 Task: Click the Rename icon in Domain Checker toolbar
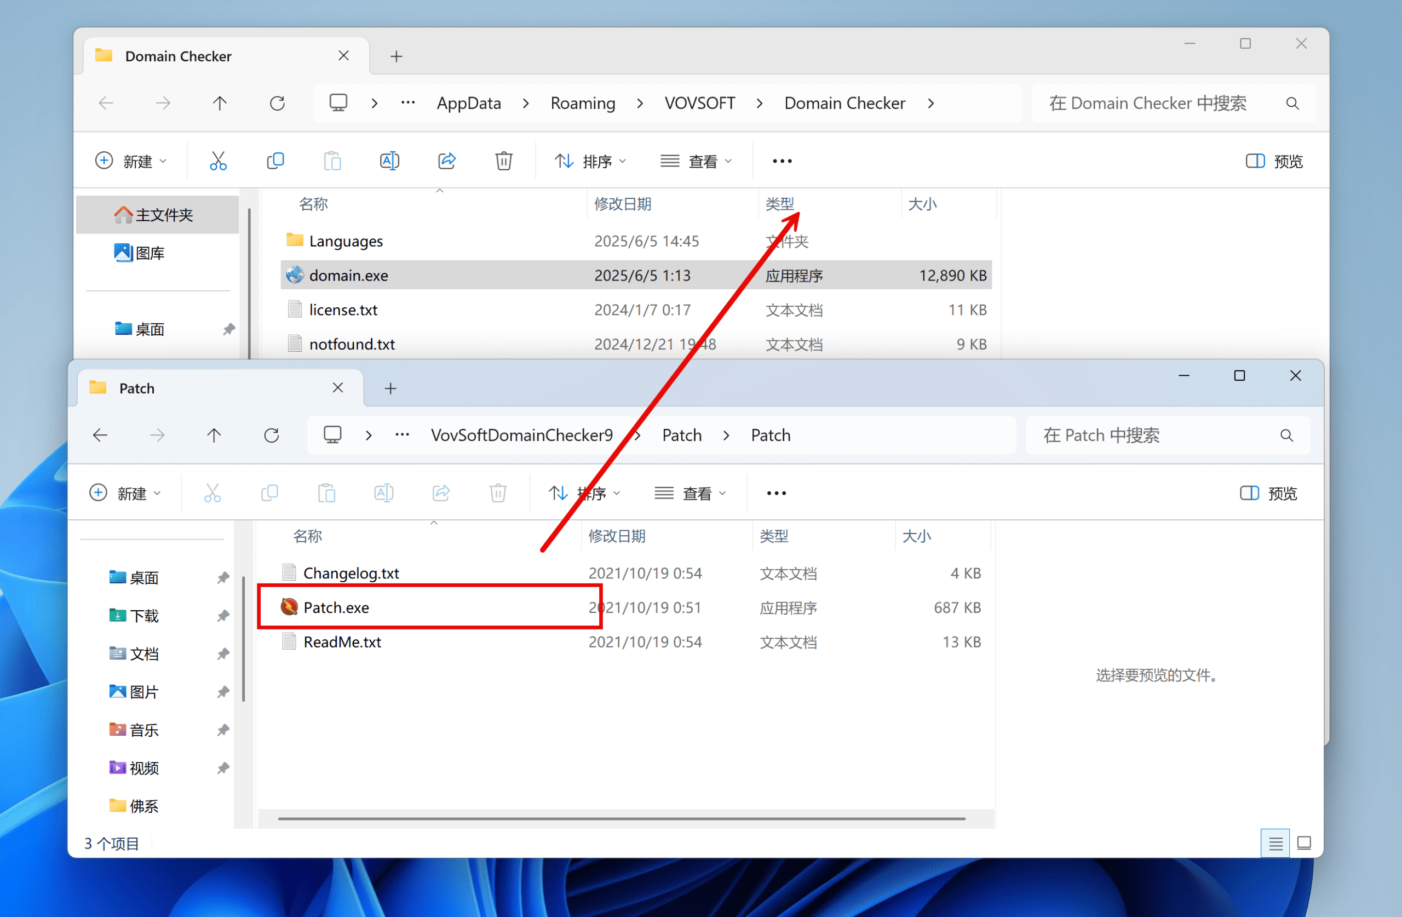coord(389,161)
